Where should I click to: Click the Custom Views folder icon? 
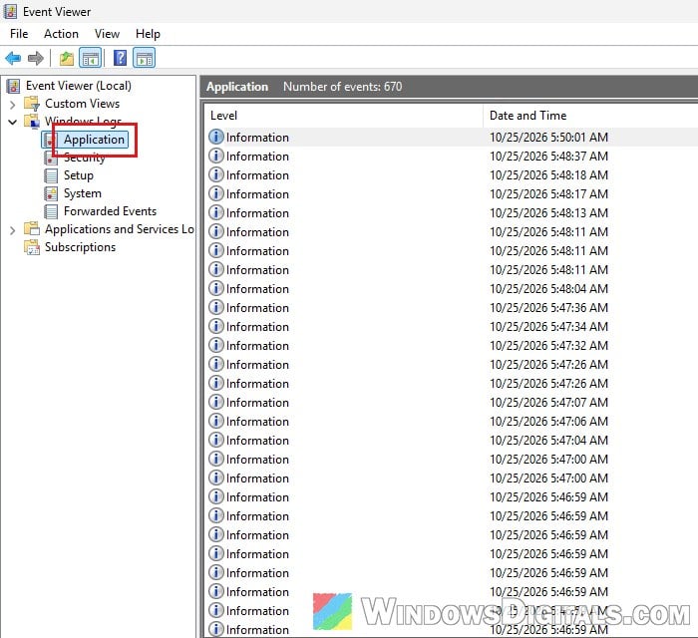tap(32, 104)
